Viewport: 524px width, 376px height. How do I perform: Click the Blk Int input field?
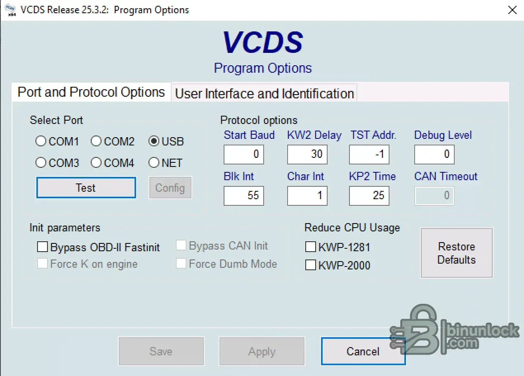point(244,195)
